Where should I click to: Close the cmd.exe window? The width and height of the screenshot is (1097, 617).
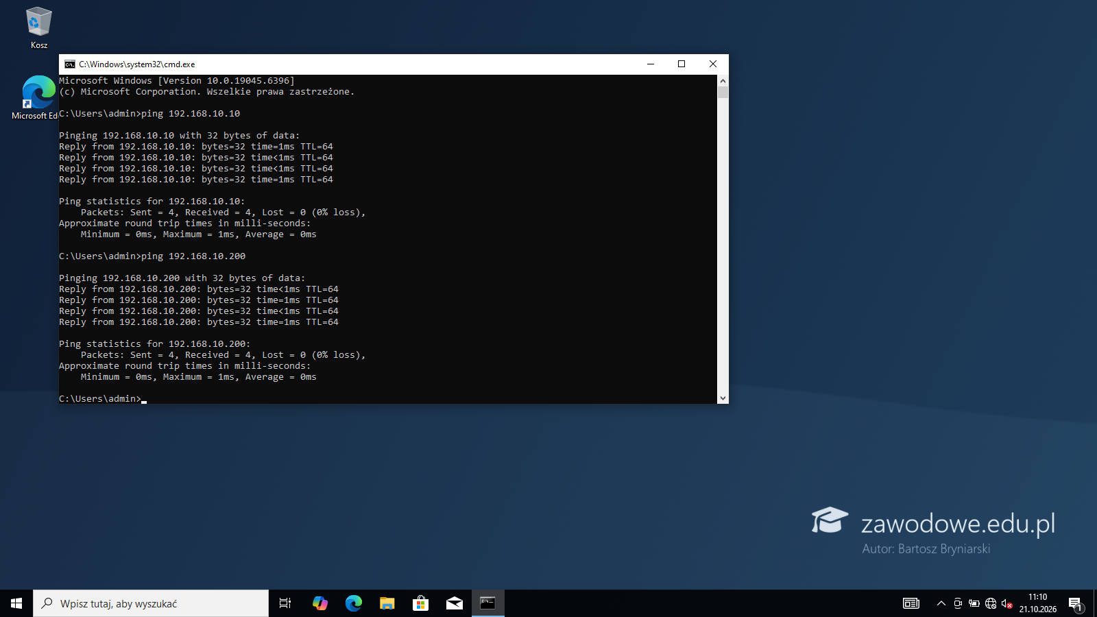click(713, 64)
